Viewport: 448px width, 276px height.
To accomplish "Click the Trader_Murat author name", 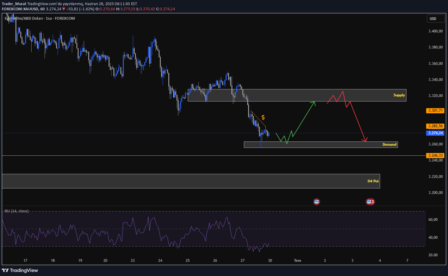I will pos(14,4).
